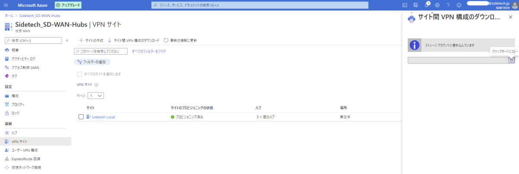Click the user account avatar
The image size is (519, 174).
click(x=515, y=5)
